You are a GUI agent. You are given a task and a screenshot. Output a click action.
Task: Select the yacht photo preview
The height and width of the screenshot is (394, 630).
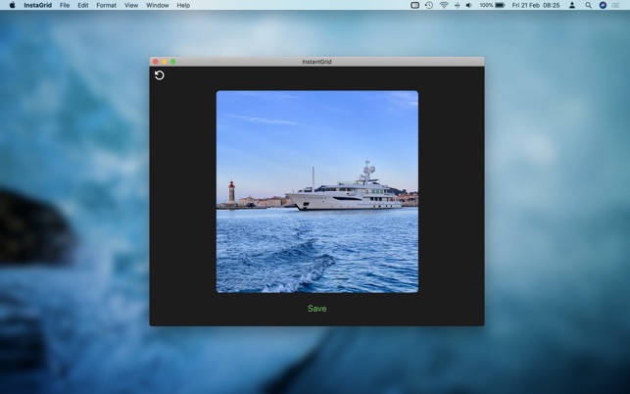click(316, 191)
